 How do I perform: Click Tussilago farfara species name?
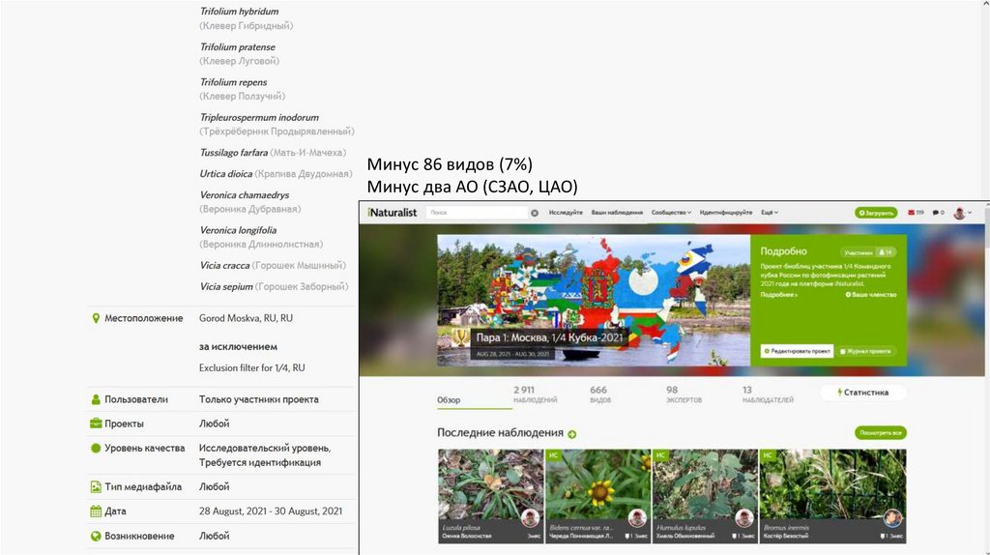point(234,152)
